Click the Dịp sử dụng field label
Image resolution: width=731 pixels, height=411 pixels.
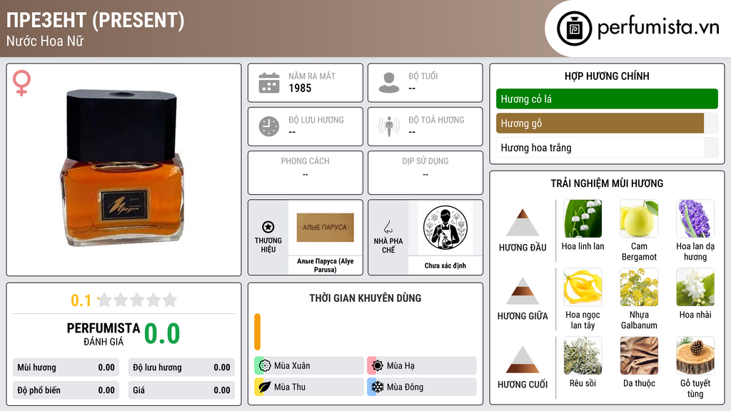(425, 161)
